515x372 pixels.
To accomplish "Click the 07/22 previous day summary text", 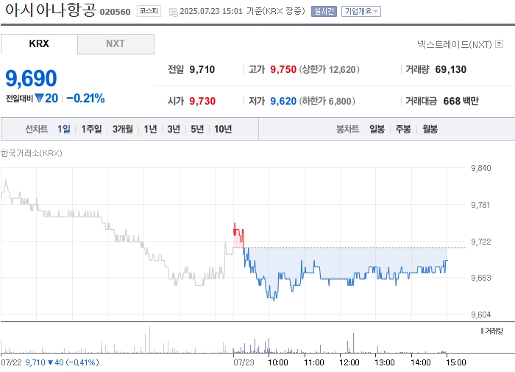I will coord(49,362).
